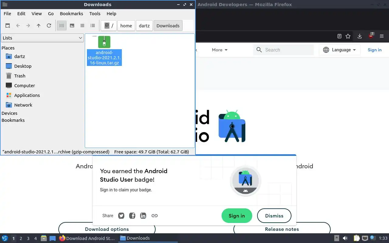Switch to workspace 2

click(x=21, y=238)
